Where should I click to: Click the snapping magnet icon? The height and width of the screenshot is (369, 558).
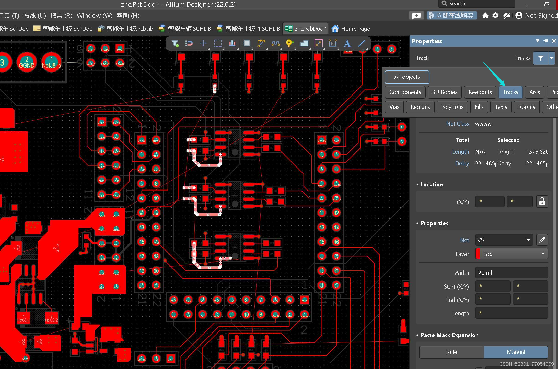(x=189, y=43)
